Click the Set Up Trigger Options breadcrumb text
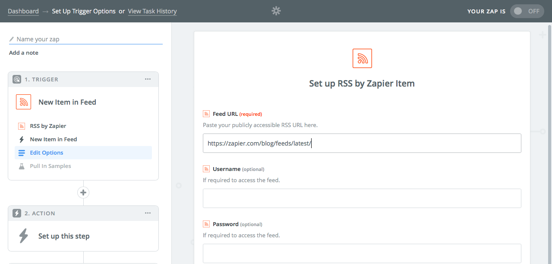552x264 pixels. point(84,11)
